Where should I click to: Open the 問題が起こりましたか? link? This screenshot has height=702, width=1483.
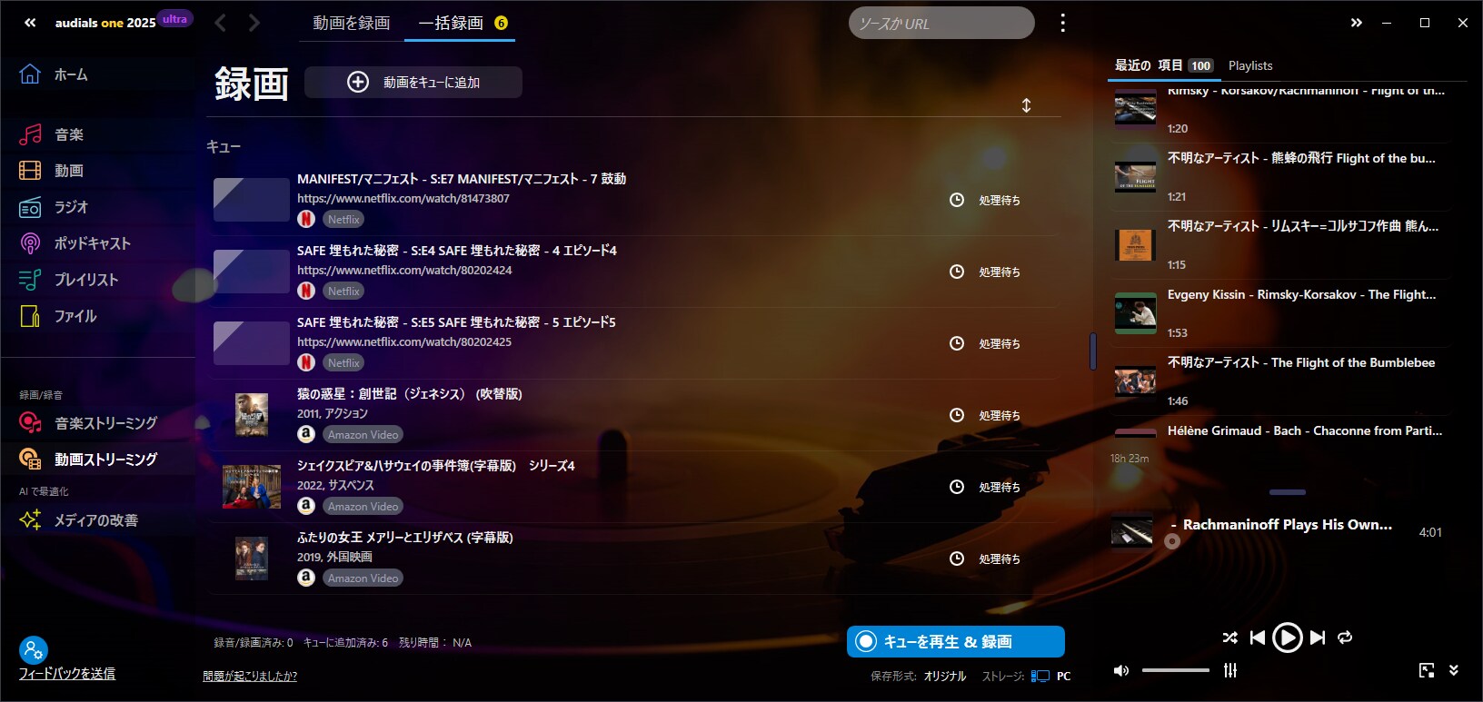[x=250, y=676]
